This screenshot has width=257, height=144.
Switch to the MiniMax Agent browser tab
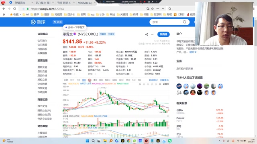85,3
